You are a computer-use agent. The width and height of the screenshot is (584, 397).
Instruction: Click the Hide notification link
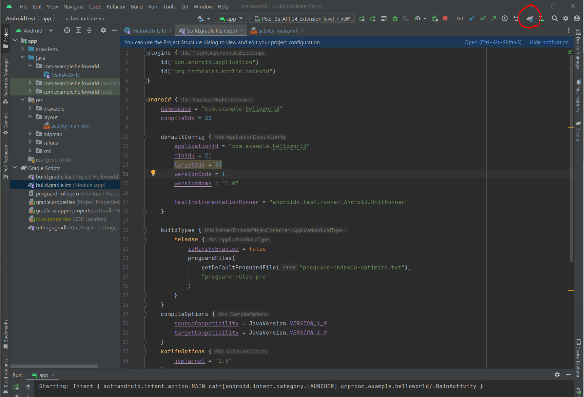549,42
